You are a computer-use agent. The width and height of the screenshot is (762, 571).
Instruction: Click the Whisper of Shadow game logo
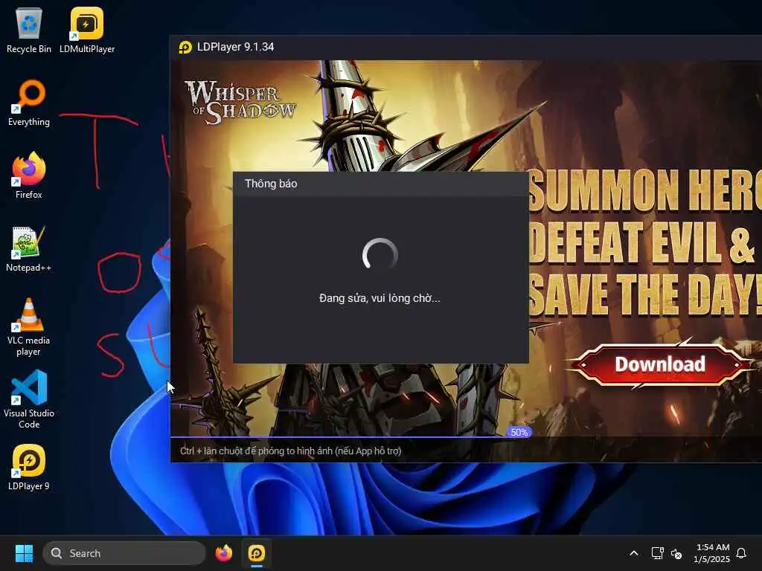click(240, 103)
